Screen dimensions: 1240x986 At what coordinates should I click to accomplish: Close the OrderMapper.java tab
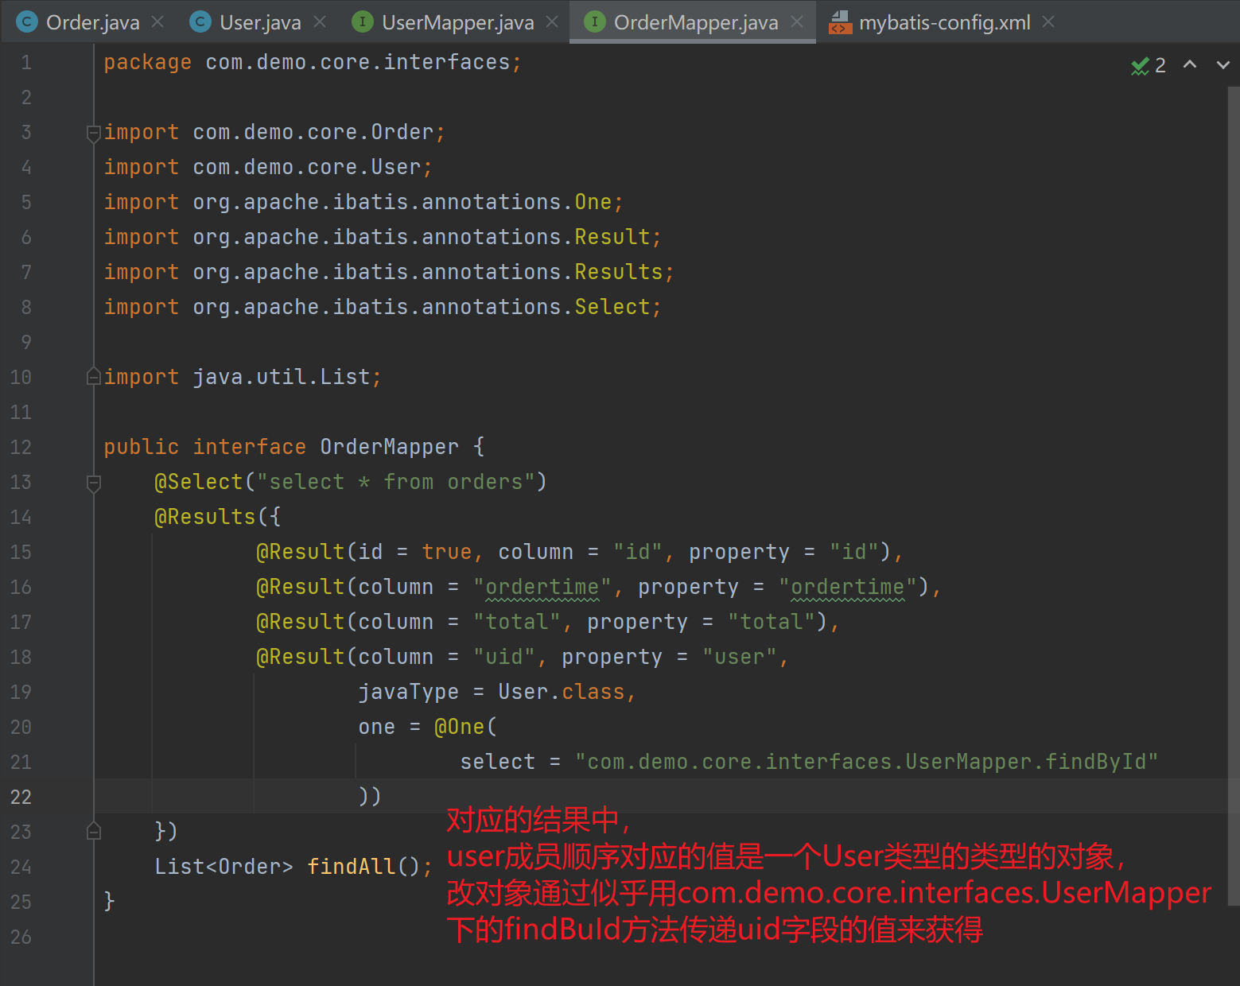point(797,22)
